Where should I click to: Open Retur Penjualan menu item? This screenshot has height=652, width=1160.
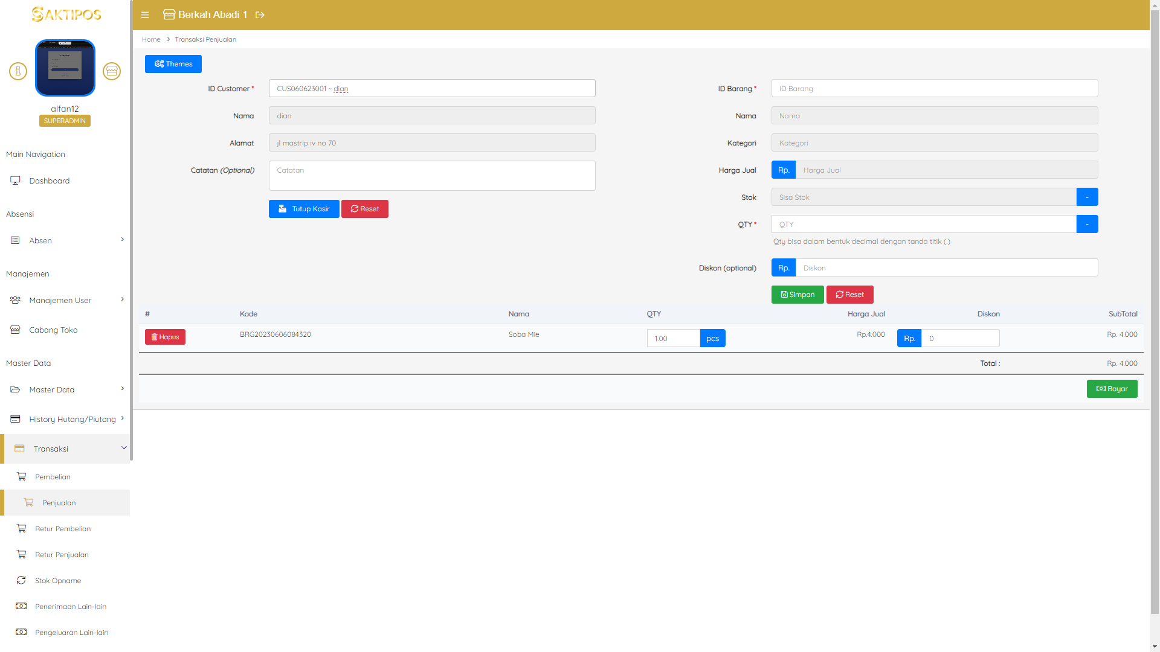[62, 554]
